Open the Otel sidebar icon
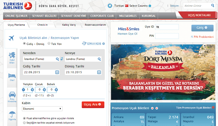The width and height of the screenshot is (218, 126). click(x=12, y=77)
